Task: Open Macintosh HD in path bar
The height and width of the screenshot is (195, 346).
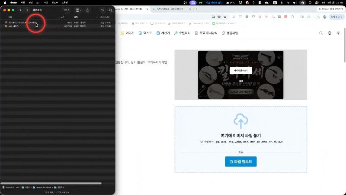Action: (x=10, y=188)
